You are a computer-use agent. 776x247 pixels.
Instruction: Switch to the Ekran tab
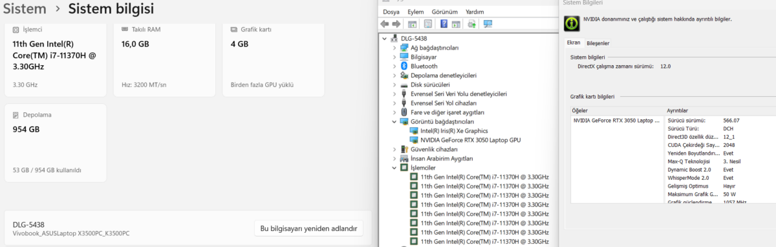[574, 43]
